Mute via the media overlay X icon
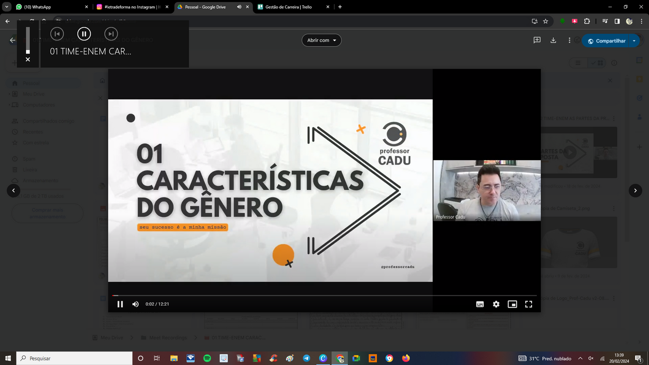The width and height of the screenshot is (649, 365). (x=28, y=59)
